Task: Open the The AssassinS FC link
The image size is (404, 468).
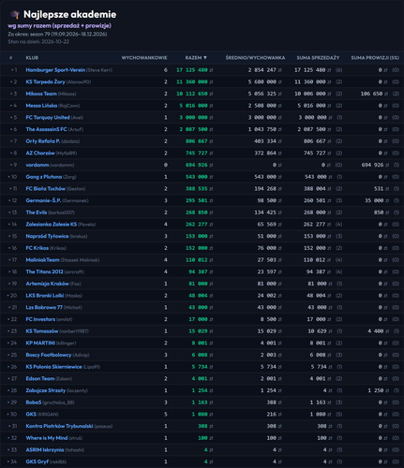Action: tap(46, 129)
